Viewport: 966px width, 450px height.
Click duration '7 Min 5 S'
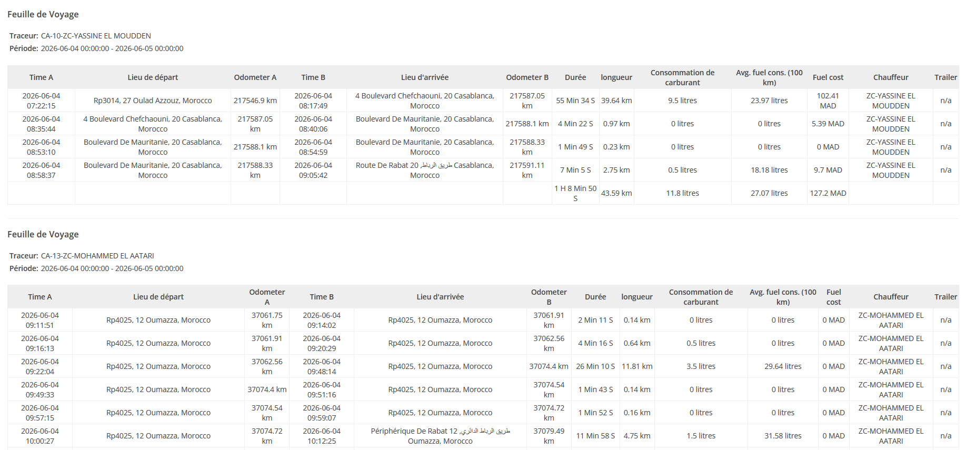click(x=575, y=170)
